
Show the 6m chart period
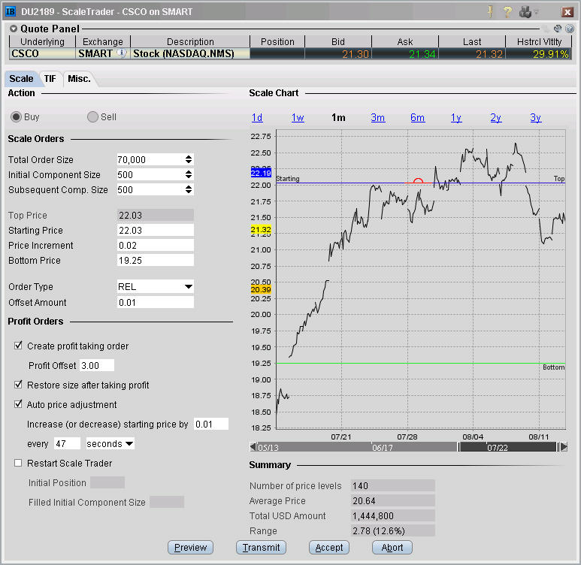click(x=417, y=117)
